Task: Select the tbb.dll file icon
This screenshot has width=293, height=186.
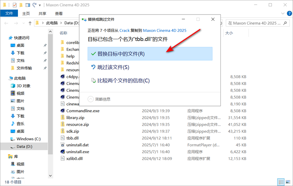Action: coord(63,138)
